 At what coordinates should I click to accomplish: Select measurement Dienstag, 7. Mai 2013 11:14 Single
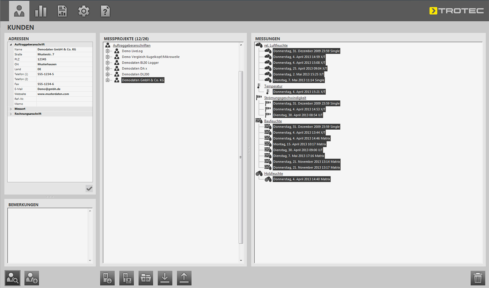tap(299, 80)
